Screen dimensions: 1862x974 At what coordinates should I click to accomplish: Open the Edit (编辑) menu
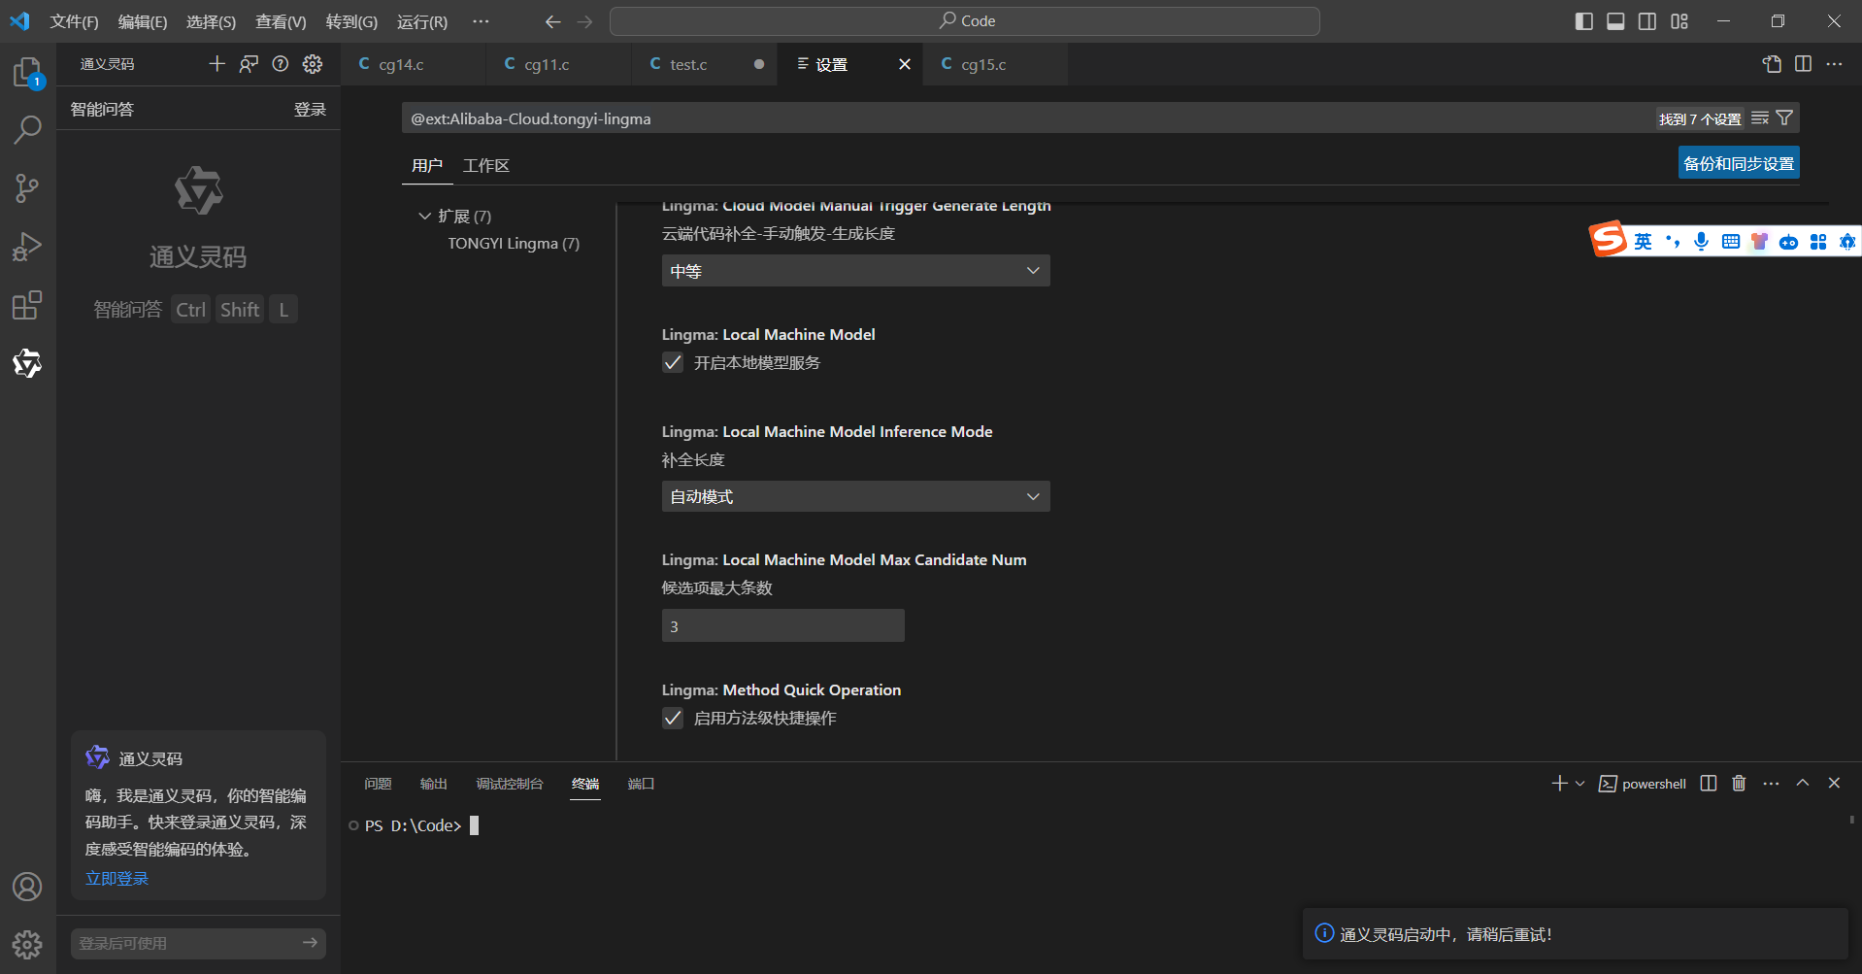[x=143, y=21]
